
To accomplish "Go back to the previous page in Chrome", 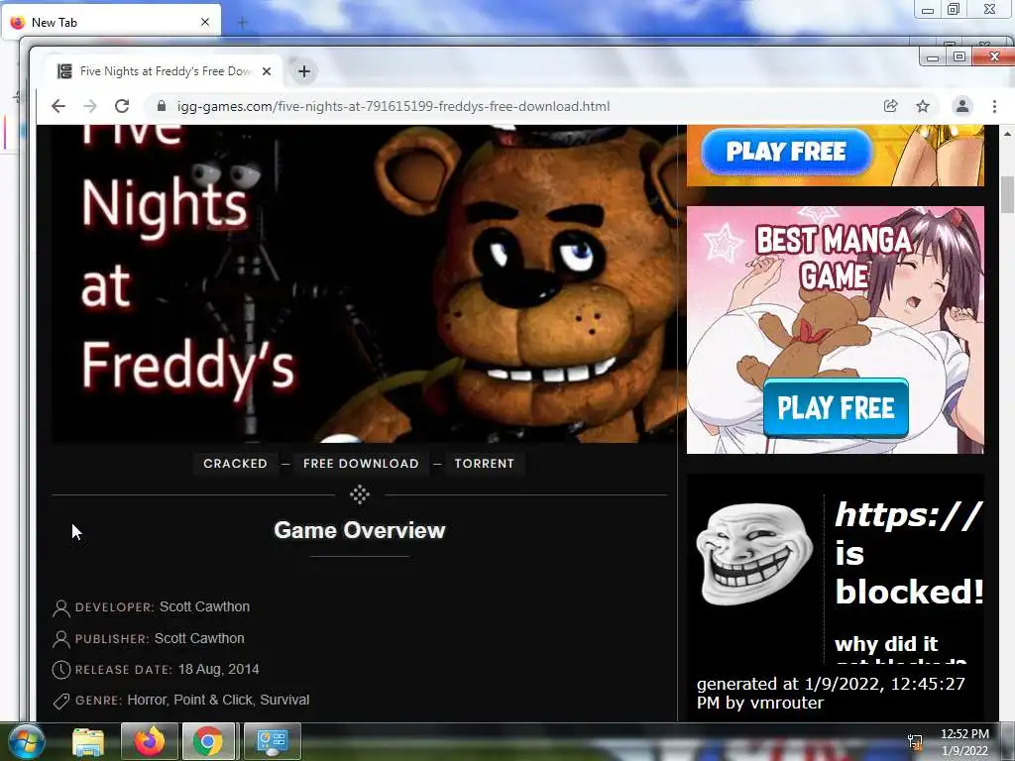I will click(x=58, y=106).
